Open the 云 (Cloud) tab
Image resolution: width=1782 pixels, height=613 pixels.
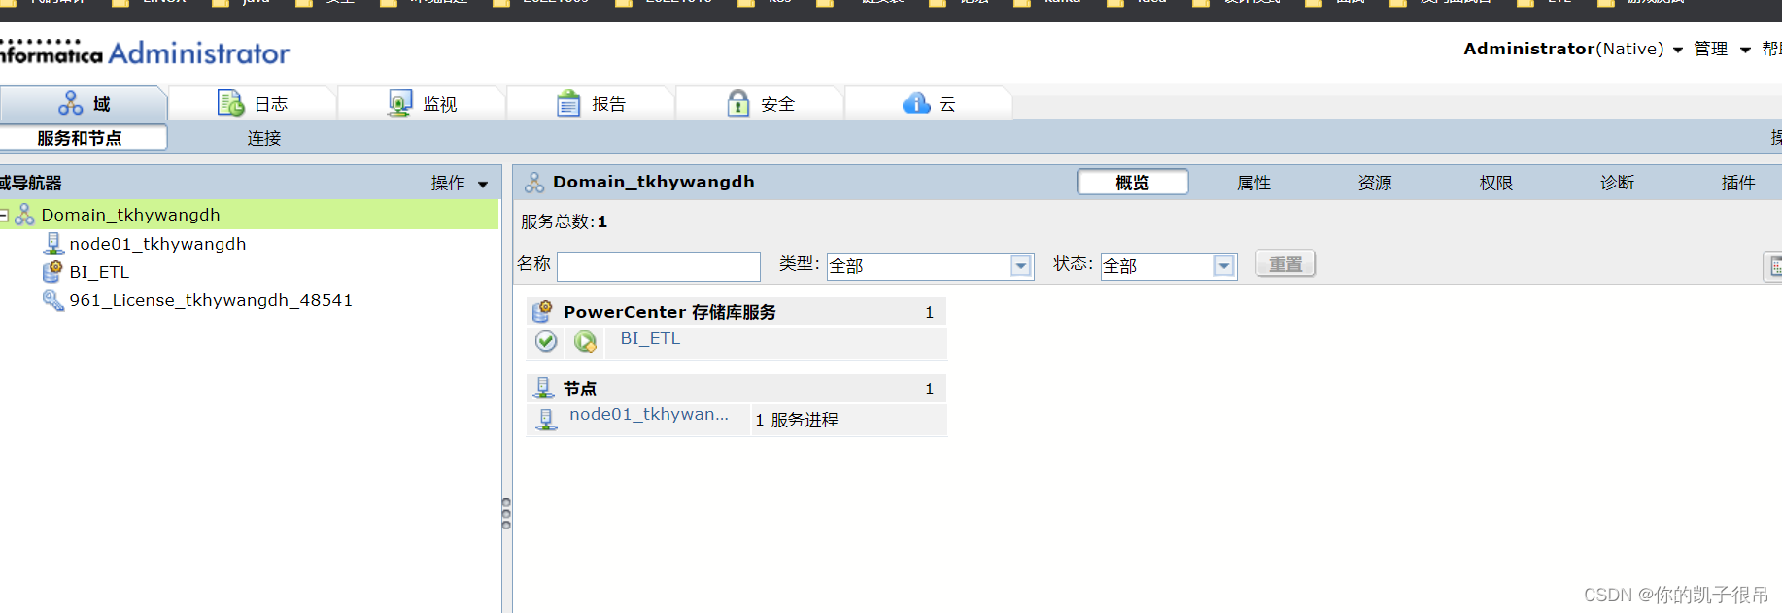[x=929, y=103]
